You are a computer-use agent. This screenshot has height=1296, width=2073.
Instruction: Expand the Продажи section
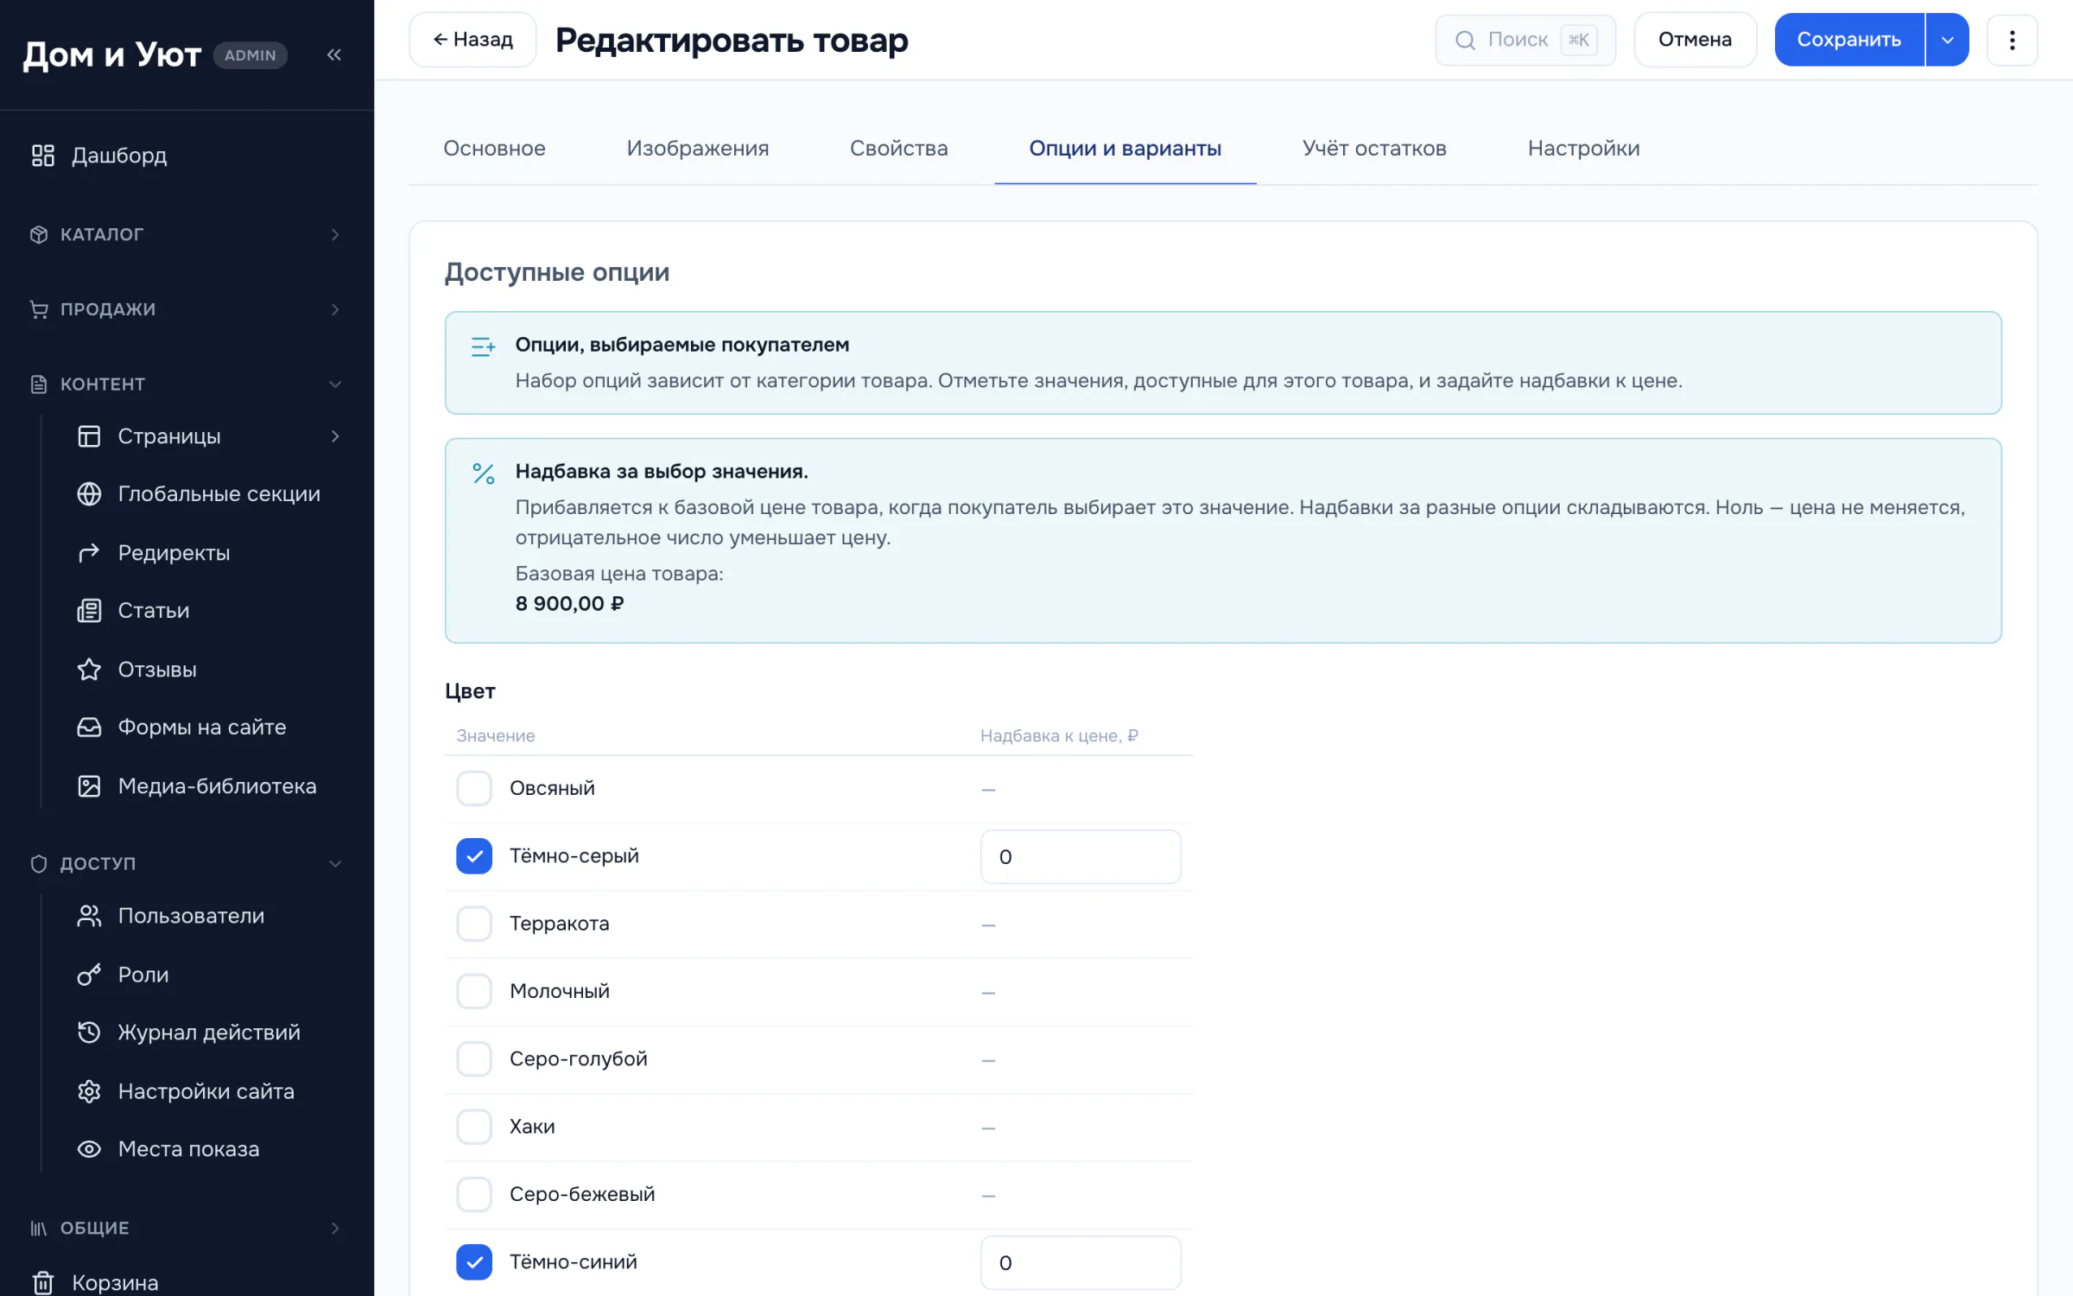(187, 308)
